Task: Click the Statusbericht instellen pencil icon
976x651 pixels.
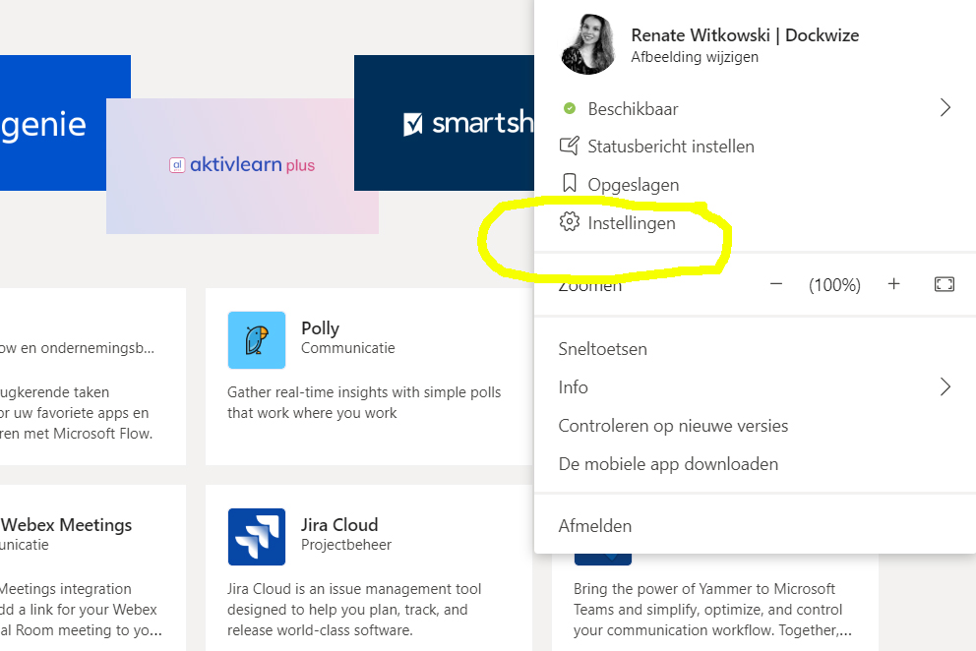Action: (569, 147)
